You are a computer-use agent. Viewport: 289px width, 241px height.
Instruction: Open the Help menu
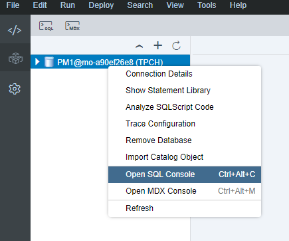click(238, 5)
